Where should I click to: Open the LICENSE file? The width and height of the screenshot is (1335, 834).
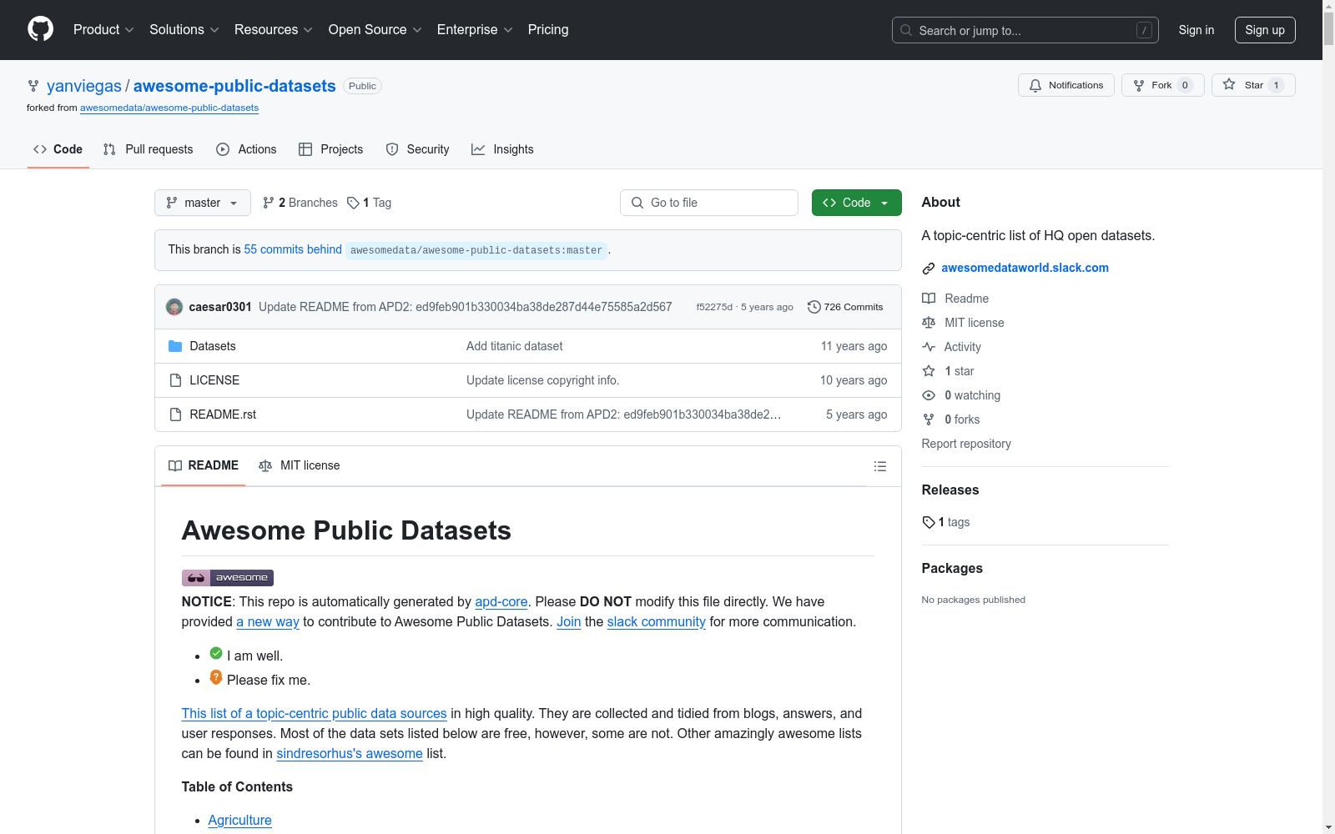[x=214, y=380]
